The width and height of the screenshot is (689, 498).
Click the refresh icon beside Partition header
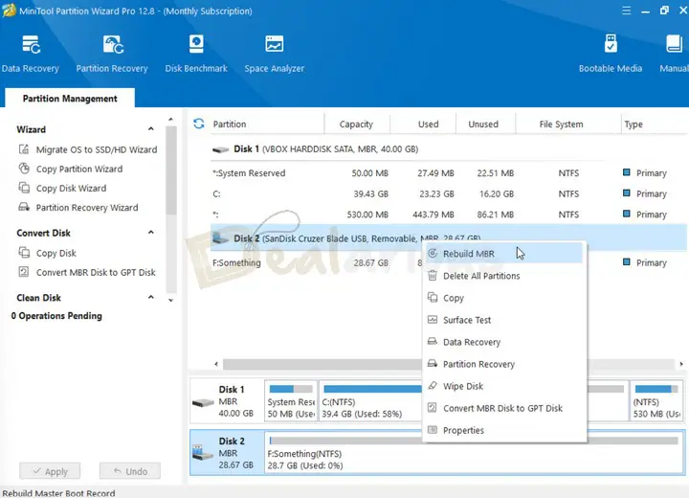[199, 124]
